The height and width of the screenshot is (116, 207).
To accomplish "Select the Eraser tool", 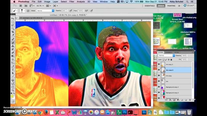I will coord(13,53).
